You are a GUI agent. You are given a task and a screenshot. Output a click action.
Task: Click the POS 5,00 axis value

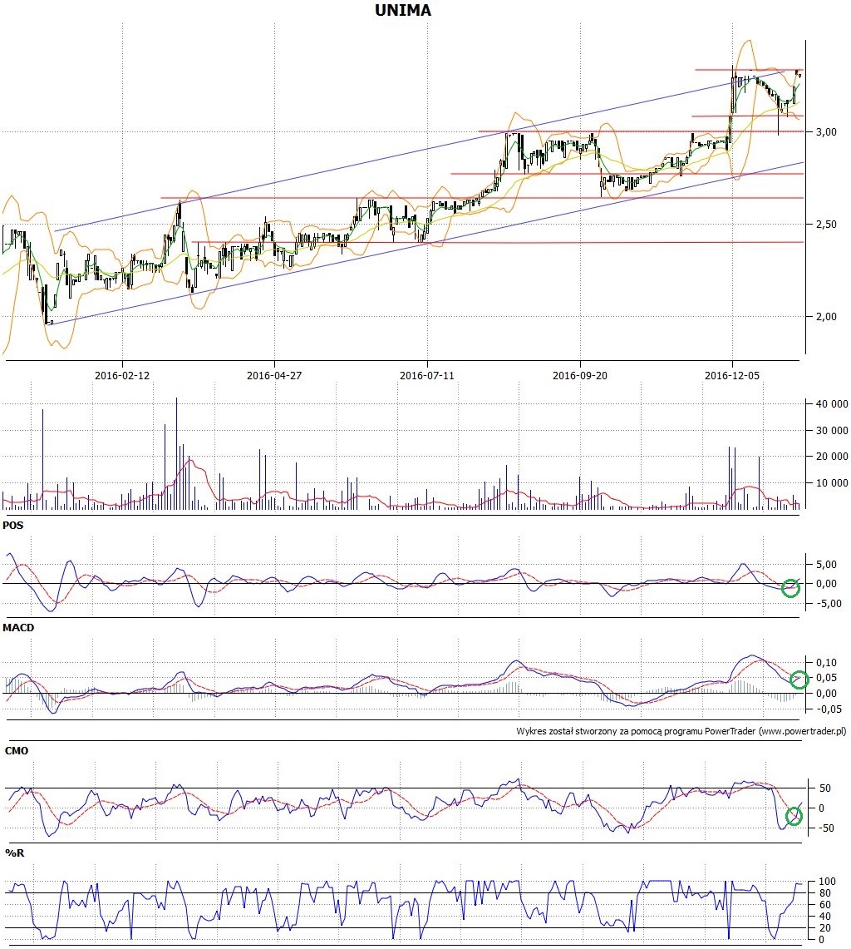[826, 565]
